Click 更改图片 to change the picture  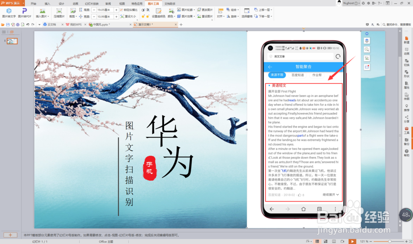pos(205,10)
